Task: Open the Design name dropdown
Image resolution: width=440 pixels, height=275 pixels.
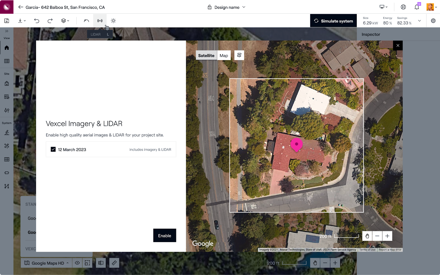Action: [226, 7]
